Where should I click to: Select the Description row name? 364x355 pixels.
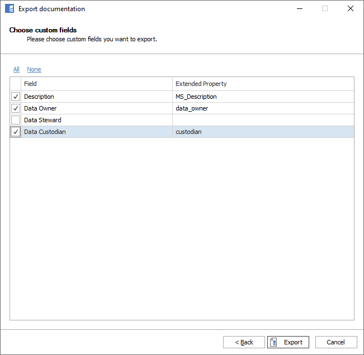39,97
